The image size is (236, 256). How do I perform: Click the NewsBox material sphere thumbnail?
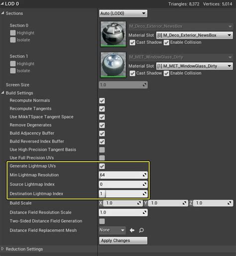coord(114,34)
